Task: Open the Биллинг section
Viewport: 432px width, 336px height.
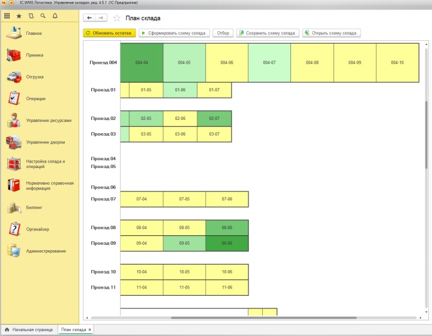Action: [x=34, y=208]
